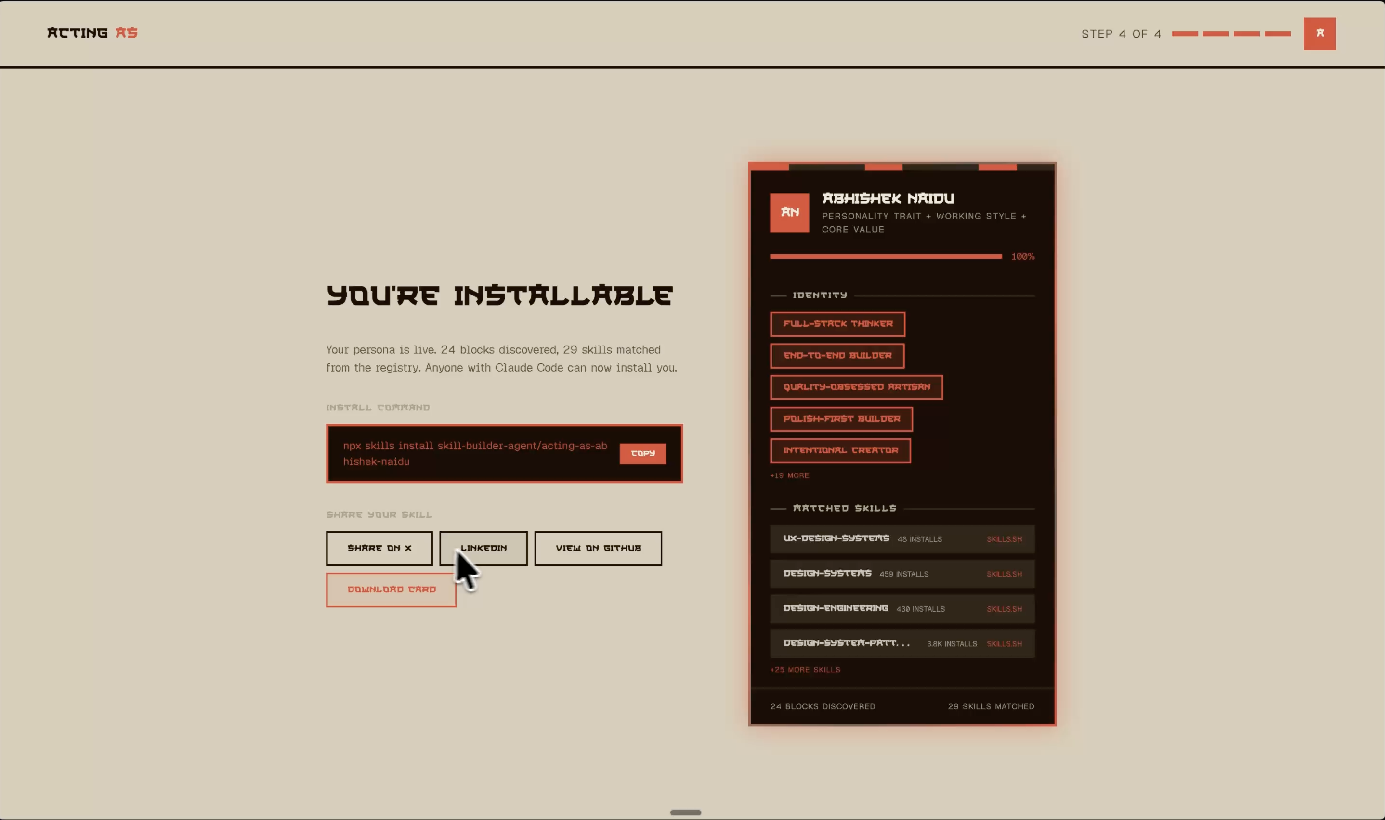
Task: Click the 100% completion progress bar
Action: point(885,256)
